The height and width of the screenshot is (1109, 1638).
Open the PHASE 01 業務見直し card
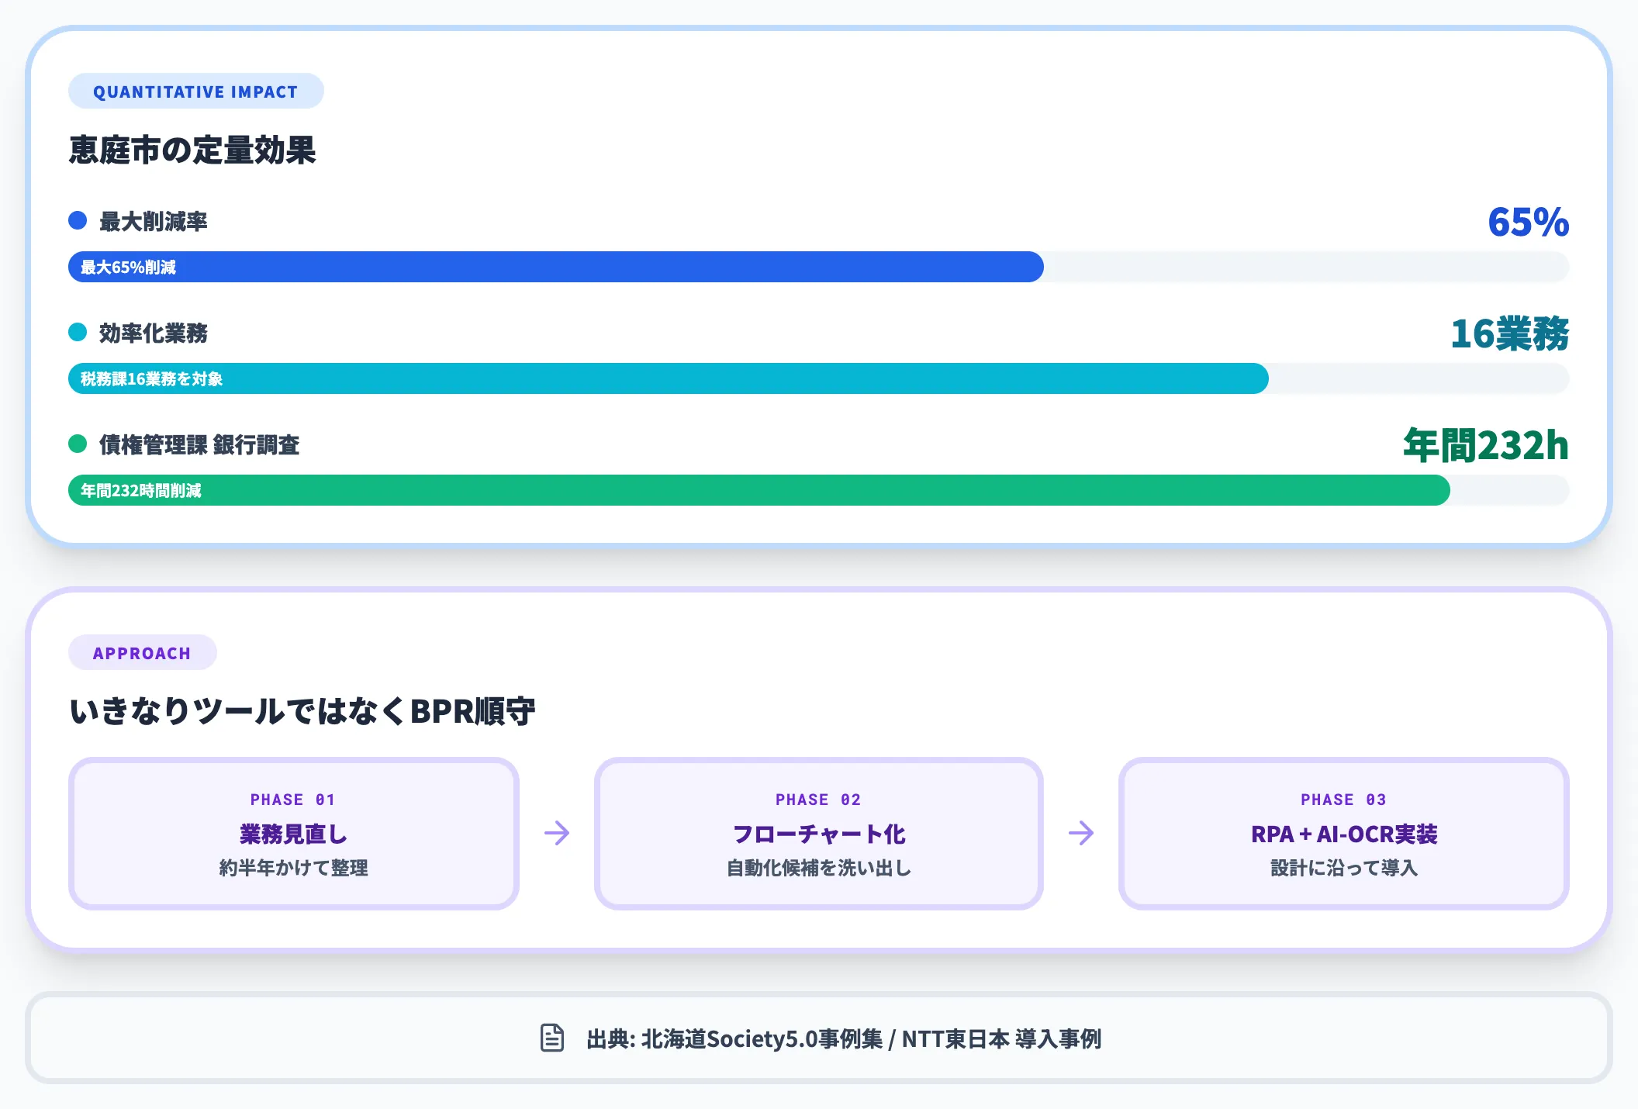pos(294,834)
